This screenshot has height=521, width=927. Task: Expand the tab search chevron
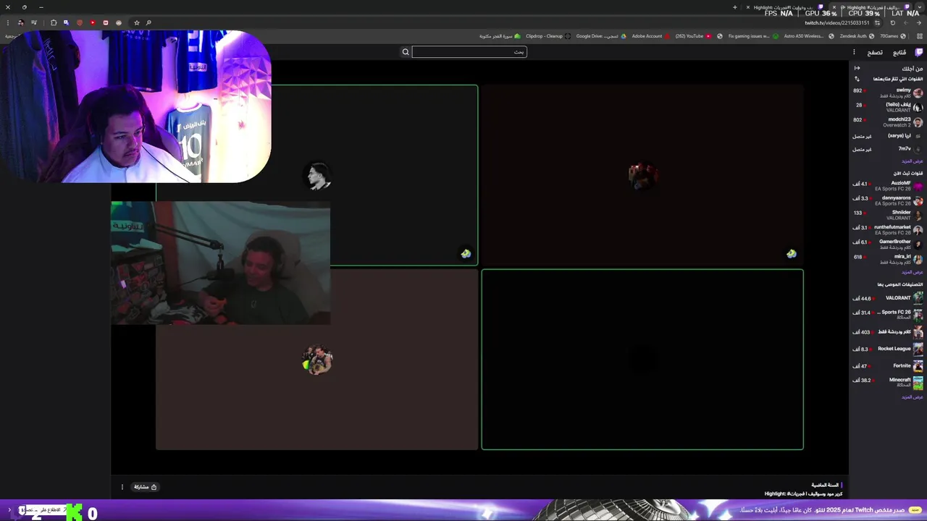[919, 7]
